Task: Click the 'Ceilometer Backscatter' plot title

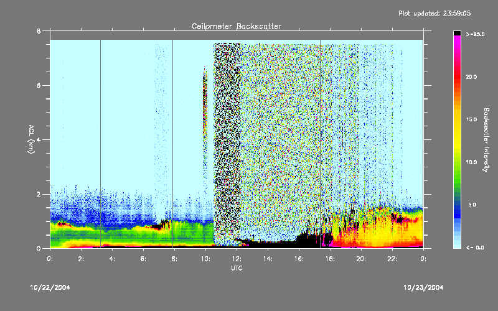Action: click(237, 26)
